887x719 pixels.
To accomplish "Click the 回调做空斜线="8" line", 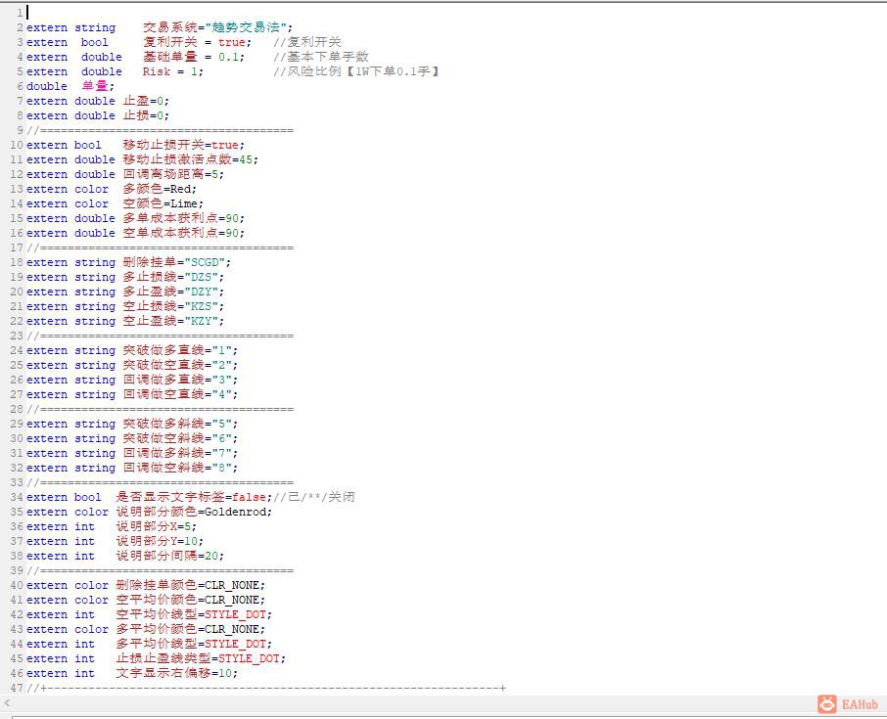I will (132, 468).
